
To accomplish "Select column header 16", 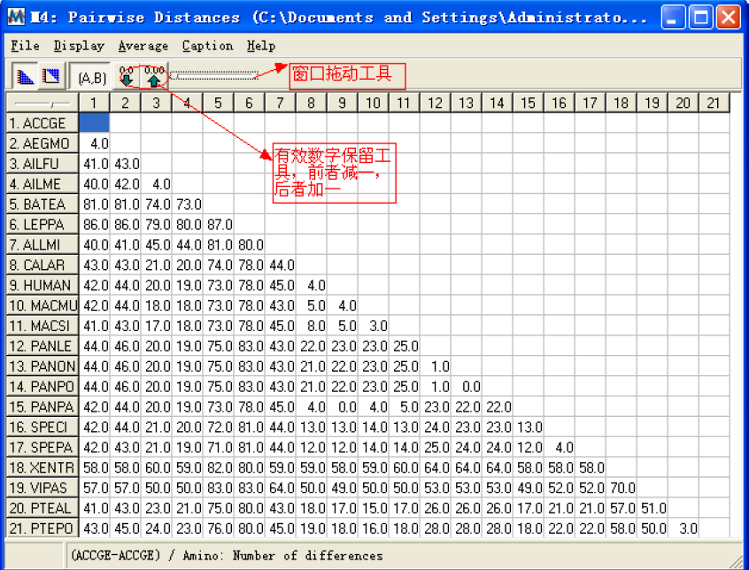I will click(x=559, y=104).
